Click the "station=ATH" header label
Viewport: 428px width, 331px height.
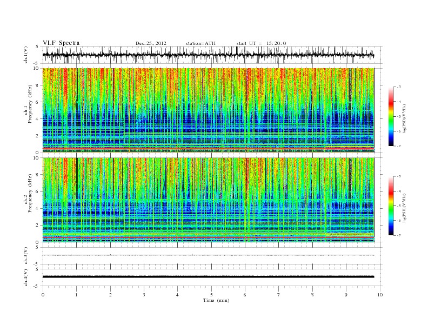[x=200, y=43]
